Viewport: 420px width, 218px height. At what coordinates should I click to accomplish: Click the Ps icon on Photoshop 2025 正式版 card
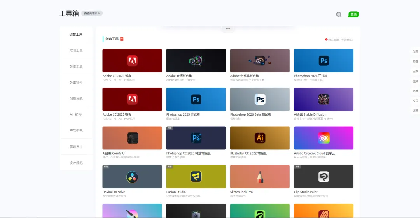coord(196,99)
